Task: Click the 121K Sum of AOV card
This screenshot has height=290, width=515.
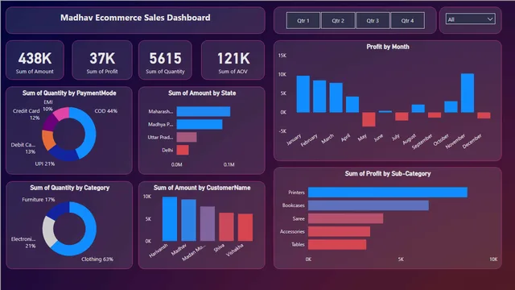Action: point(233,60)
